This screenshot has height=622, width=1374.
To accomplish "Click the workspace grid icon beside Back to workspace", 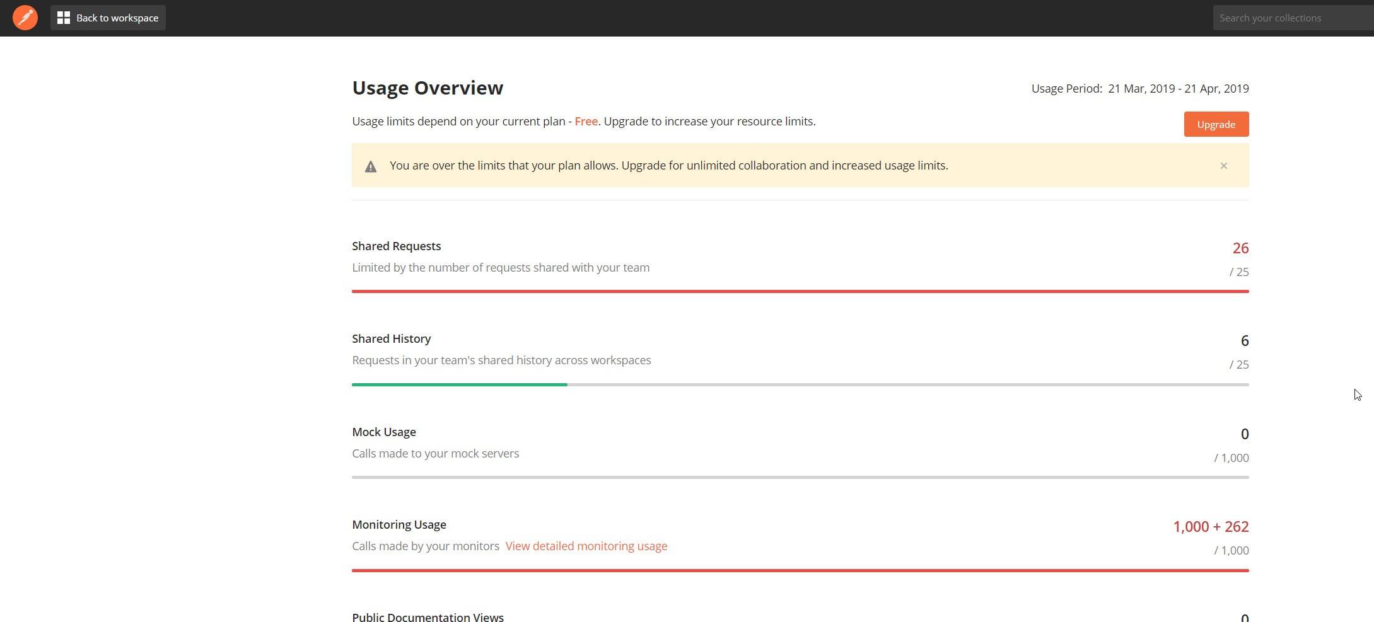I will pos(64,18).
